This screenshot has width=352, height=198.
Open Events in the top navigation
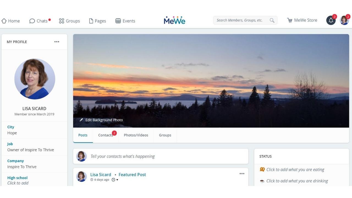(125, 21)
